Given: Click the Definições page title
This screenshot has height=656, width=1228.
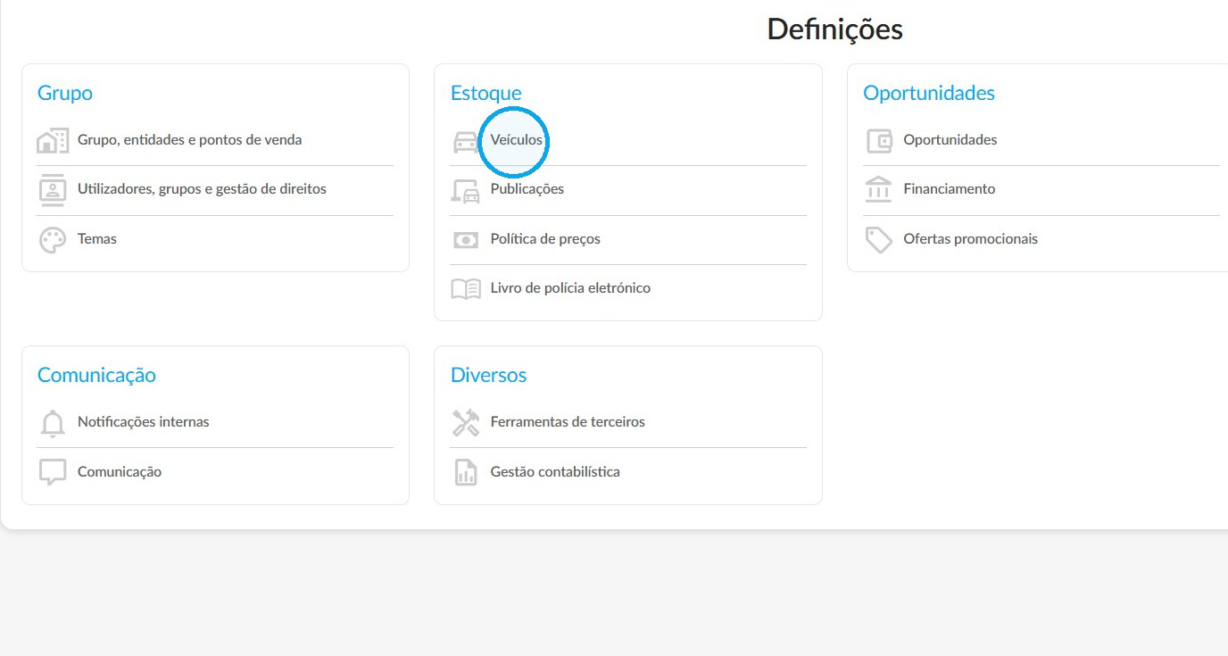Looking at the screenshot, I should 835,29.
